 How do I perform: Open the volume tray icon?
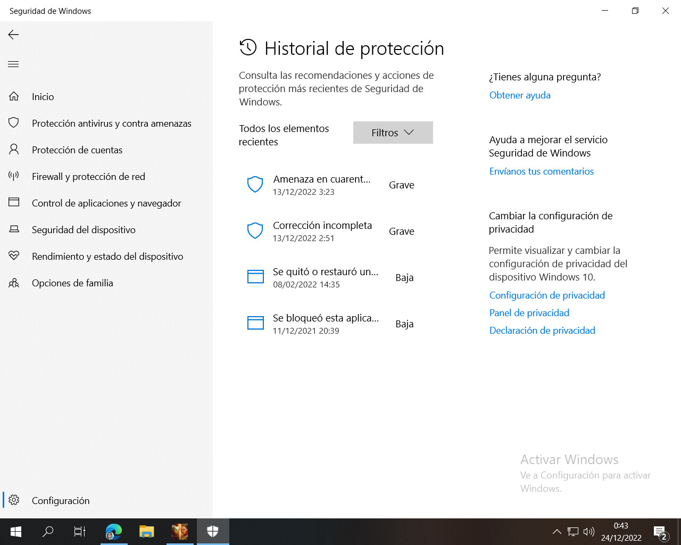[588, 532]
